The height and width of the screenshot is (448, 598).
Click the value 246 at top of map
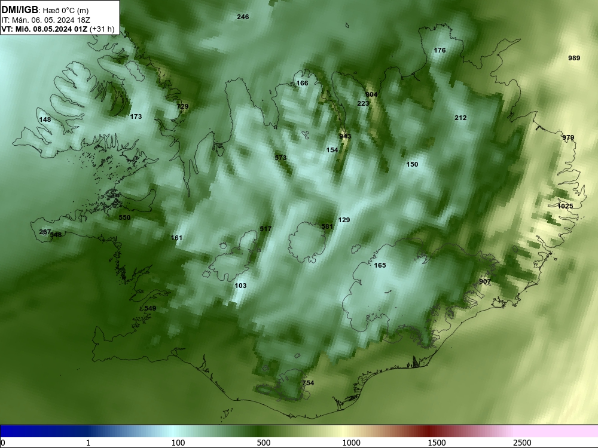[x=243, y=17]
